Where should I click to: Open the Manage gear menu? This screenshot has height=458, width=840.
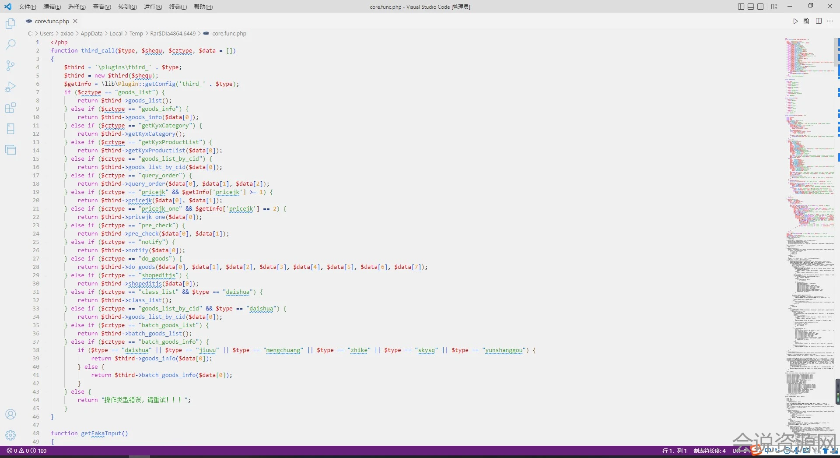click(10, 435)
